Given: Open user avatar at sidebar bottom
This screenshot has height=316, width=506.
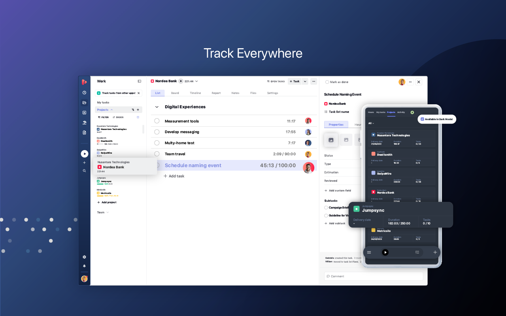Looking at the screenshot, I should [84, 278].
